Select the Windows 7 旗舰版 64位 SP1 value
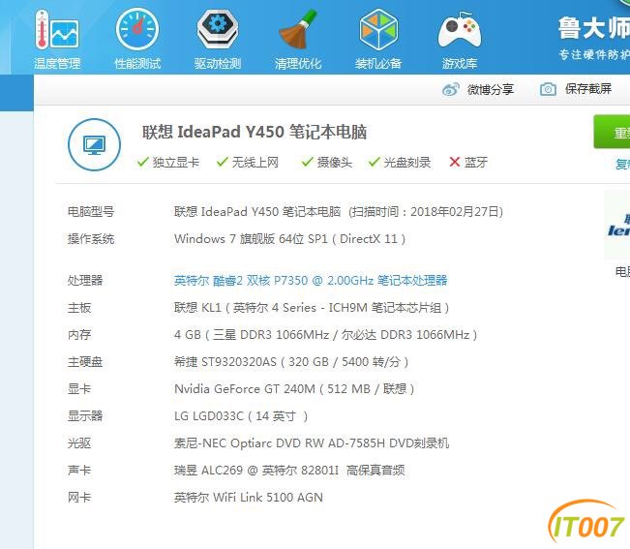The image size is (630, 549). pos(289,239)
